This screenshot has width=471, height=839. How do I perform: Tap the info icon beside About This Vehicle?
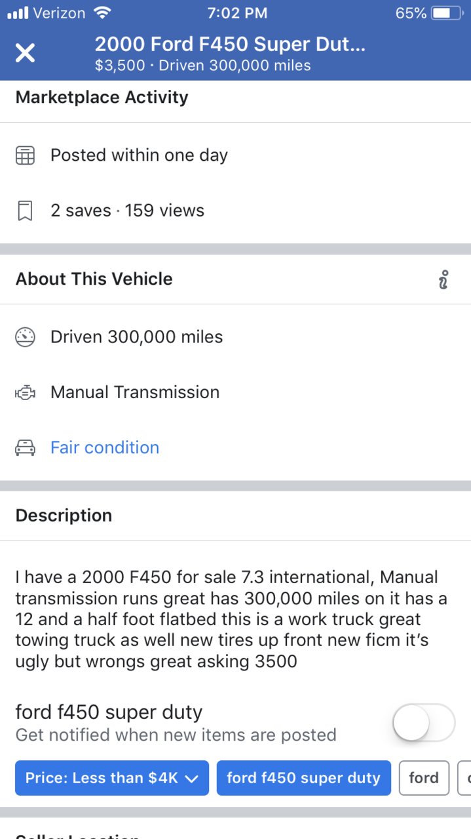pos(443,279)
